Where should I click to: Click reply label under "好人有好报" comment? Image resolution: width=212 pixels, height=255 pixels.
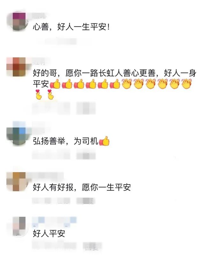pos(86,201)
